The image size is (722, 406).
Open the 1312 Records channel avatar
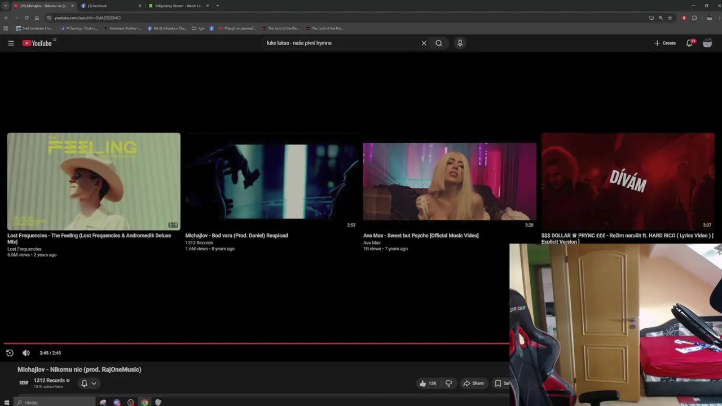[24, 383]
